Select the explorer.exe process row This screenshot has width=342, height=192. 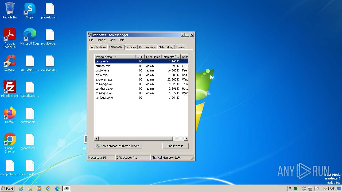141,79
